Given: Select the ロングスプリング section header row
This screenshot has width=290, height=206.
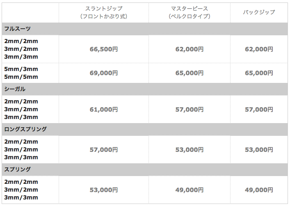Looking at the screenshot, I should point(145,129).
